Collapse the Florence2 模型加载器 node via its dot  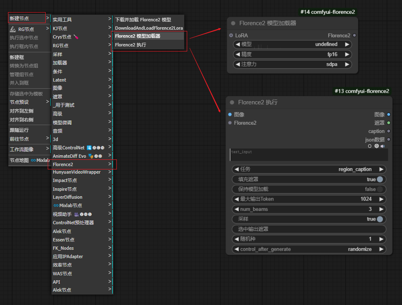[233, 23]
